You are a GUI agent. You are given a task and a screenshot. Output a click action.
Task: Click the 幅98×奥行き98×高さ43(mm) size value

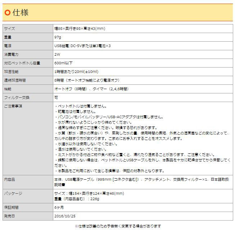pos(80,28)
